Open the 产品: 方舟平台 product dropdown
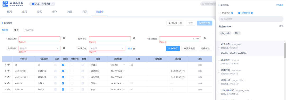This screenshot has width=286, height=100. (42, 4)
